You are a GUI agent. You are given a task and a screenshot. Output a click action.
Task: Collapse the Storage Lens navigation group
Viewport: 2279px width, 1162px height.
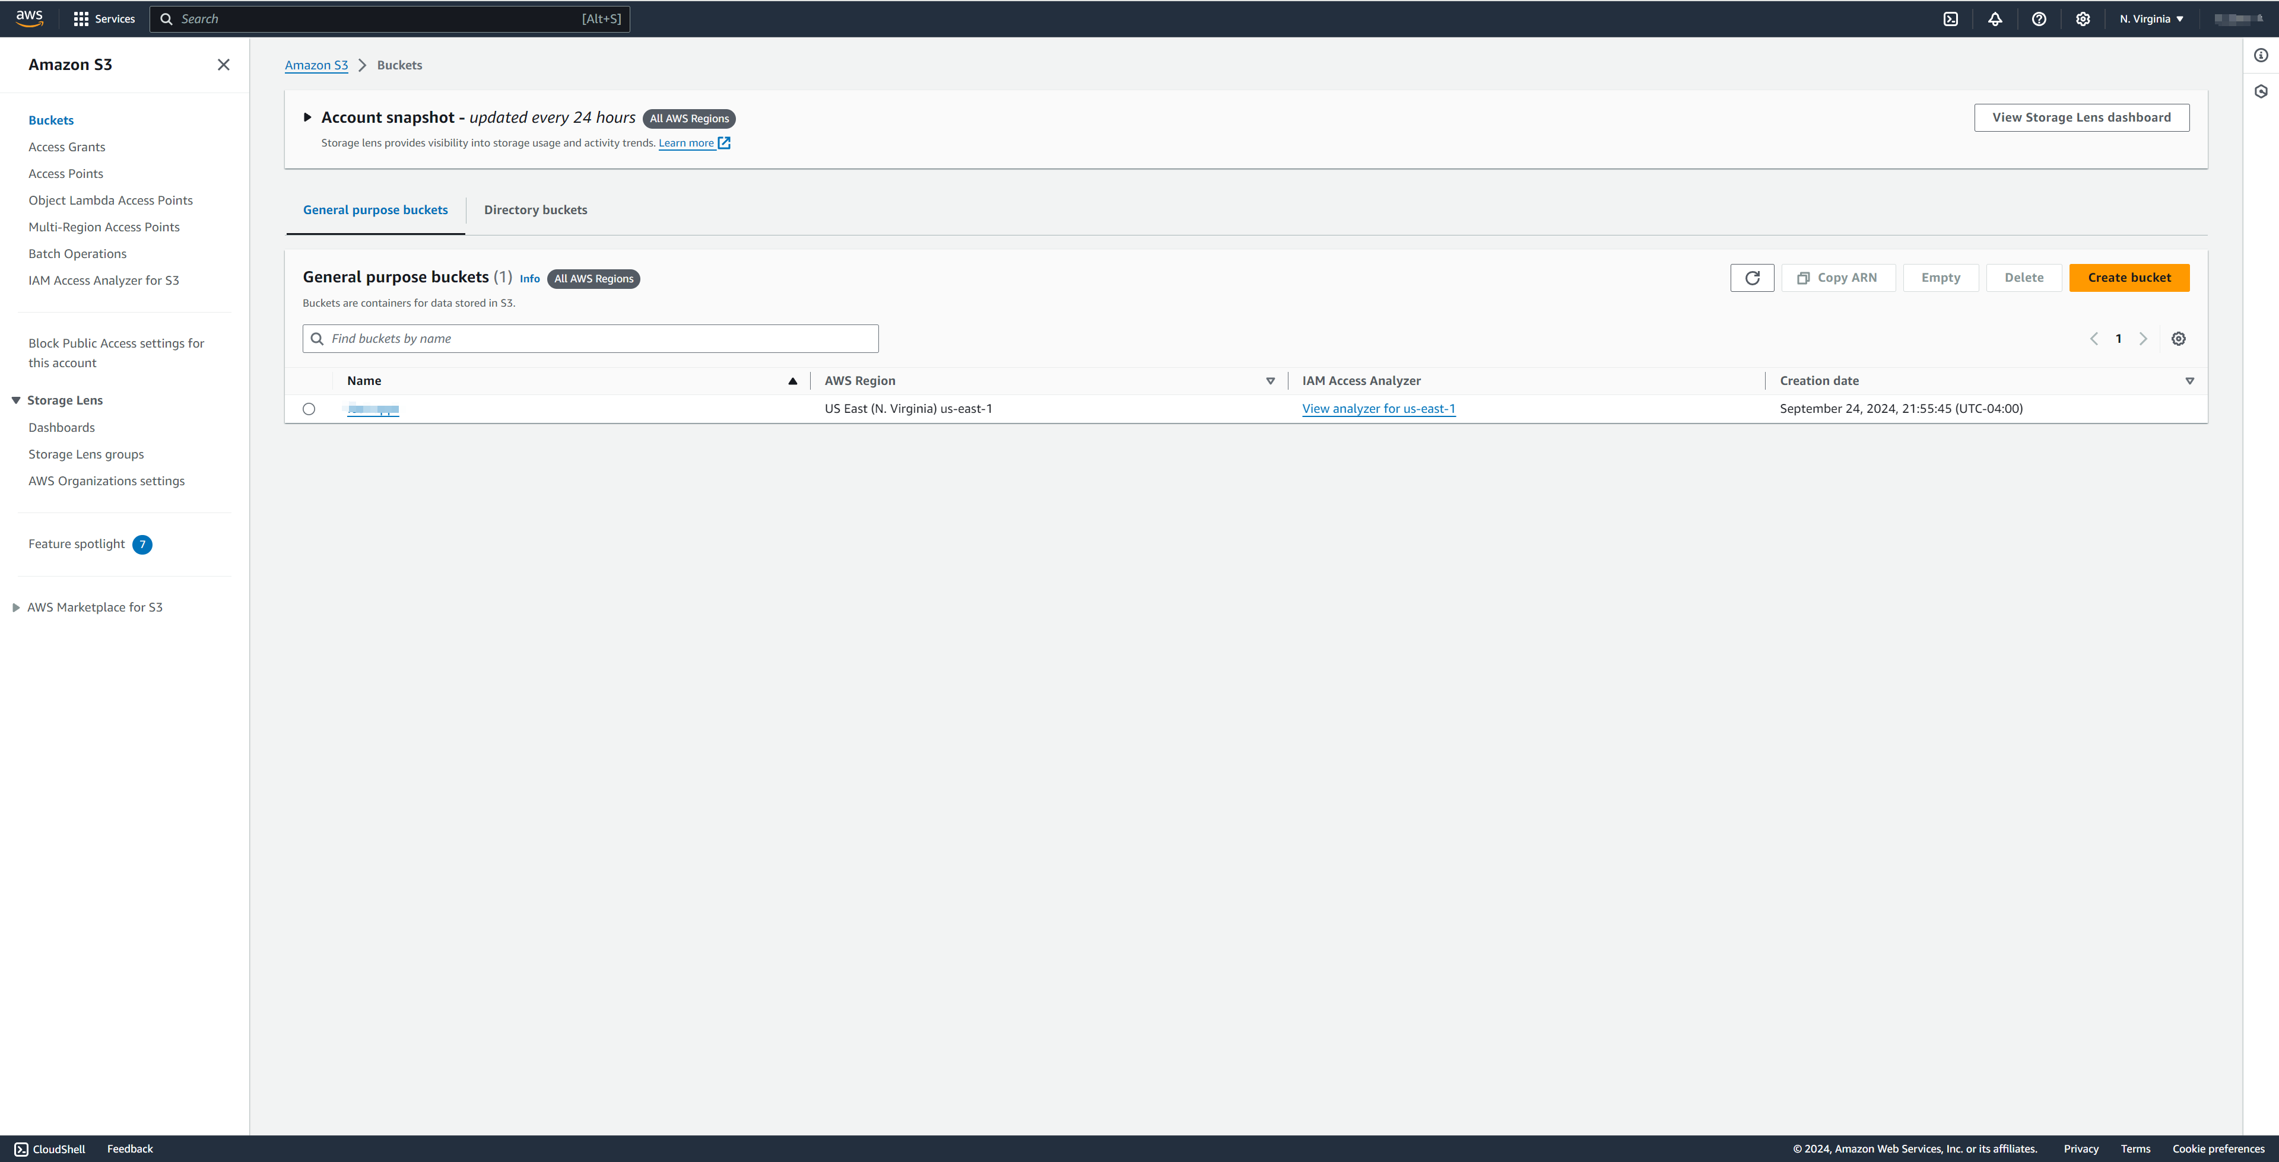[x=16, y=400]
